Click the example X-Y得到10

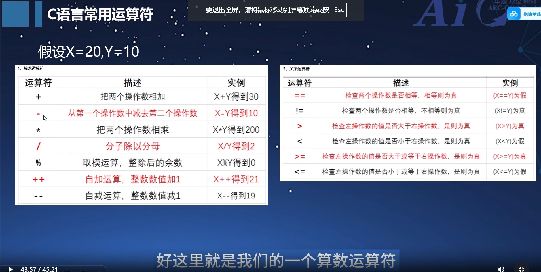tap(236, 113)
